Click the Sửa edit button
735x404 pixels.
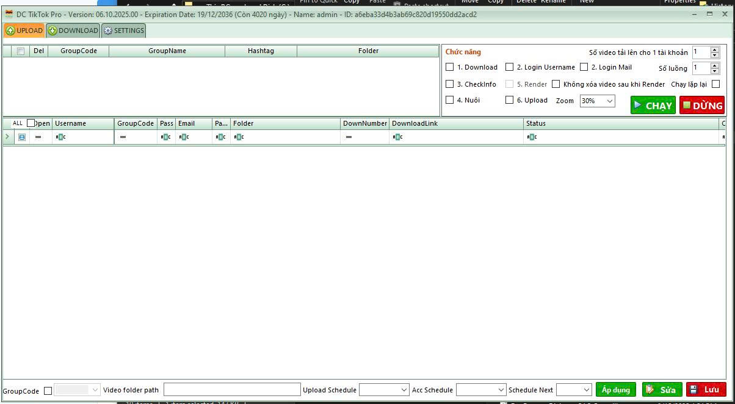coord(662,390)
